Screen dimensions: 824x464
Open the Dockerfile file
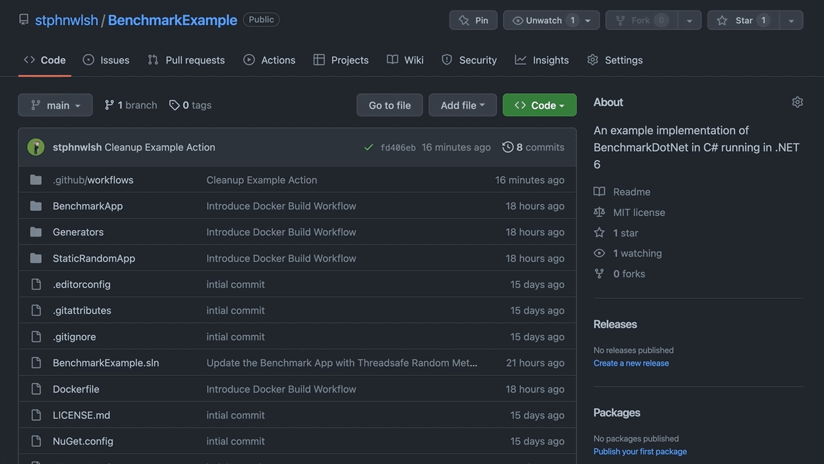point(76,389)
